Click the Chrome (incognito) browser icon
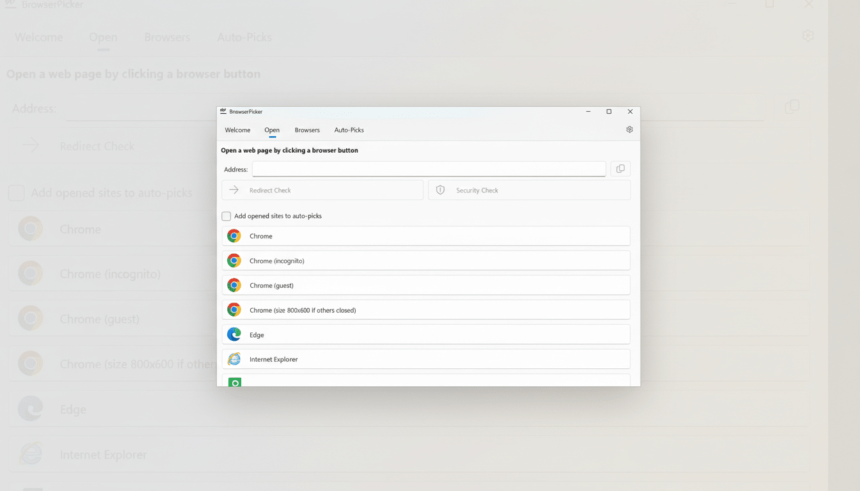 234,260
